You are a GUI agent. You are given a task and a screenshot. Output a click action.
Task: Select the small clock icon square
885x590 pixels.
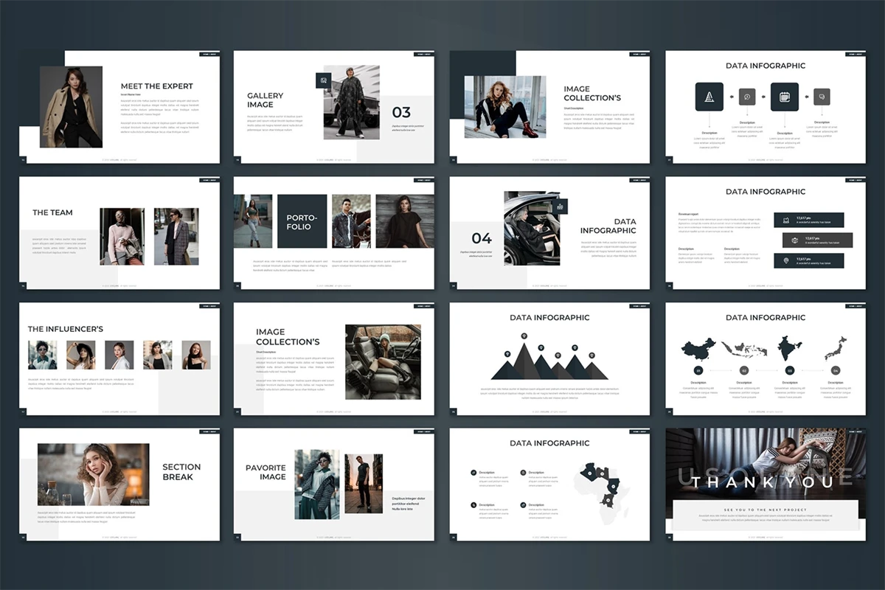pos(747,97)
